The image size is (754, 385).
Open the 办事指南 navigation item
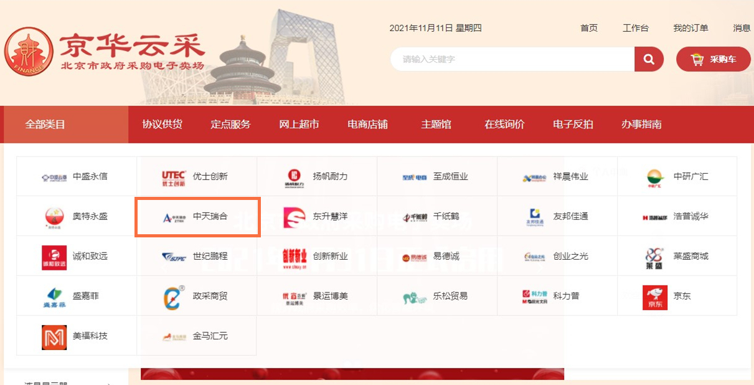coord(641,125)
